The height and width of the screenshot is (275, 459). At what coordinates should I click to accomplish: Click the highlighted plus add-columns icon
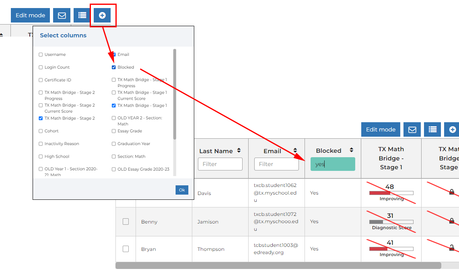click(x=102, y=15)
